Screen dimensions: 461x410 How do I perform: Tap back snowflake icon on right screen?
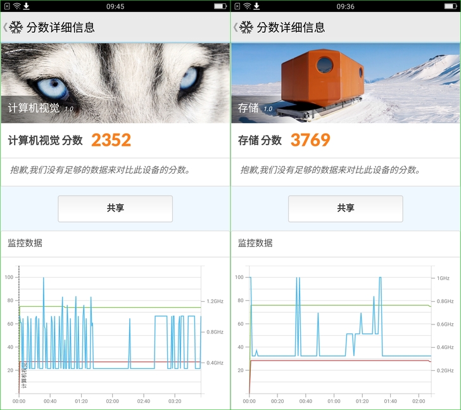[246, 27]
